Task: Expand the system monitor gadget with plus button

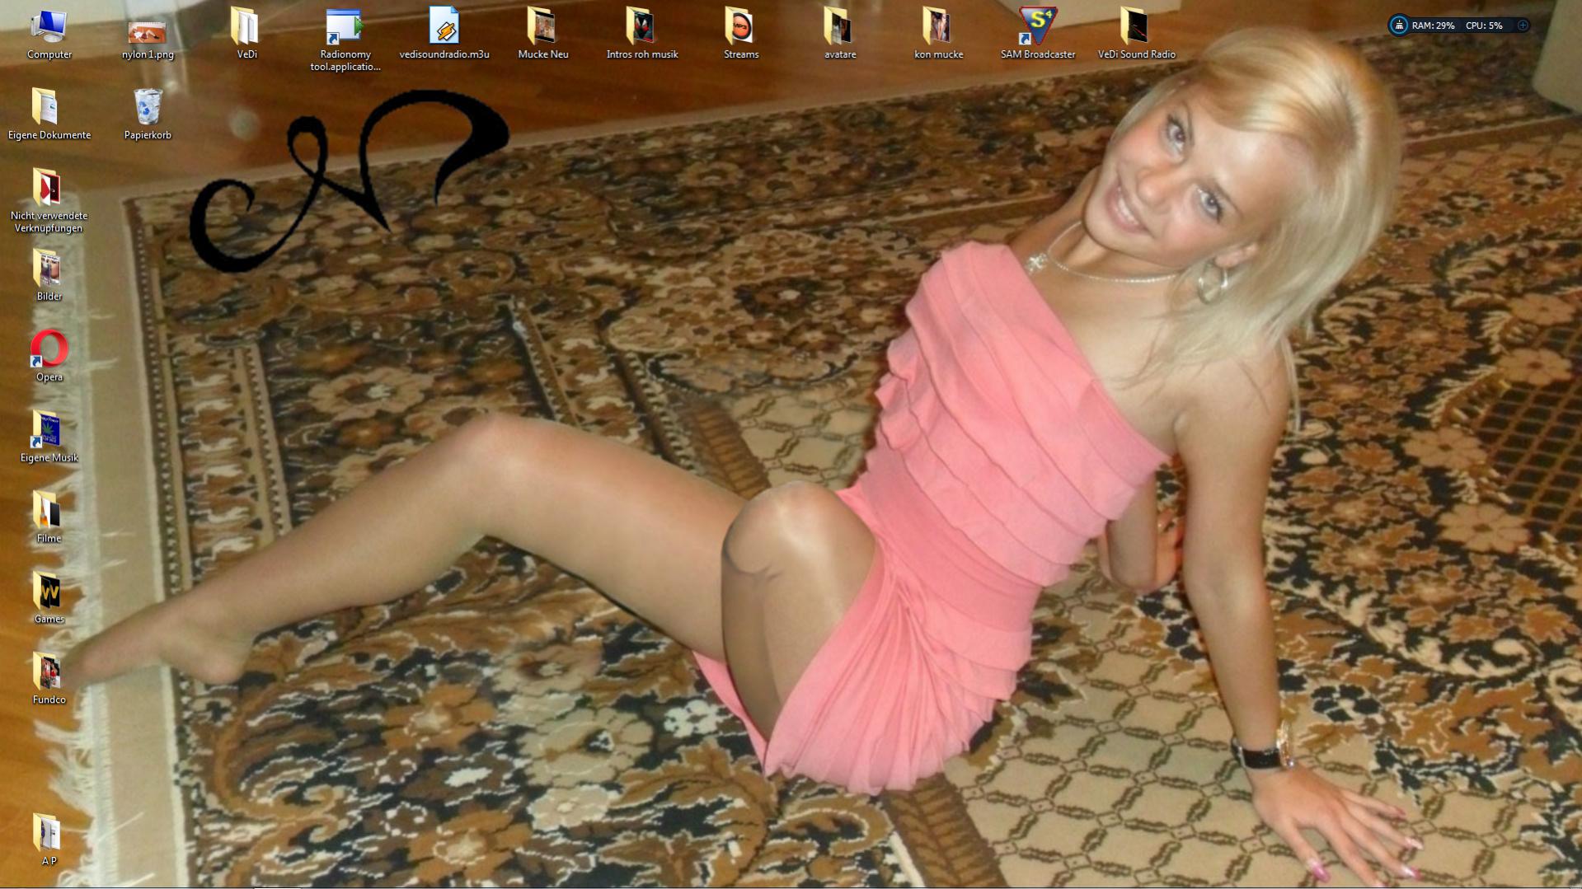Action: click(1523, 26)
